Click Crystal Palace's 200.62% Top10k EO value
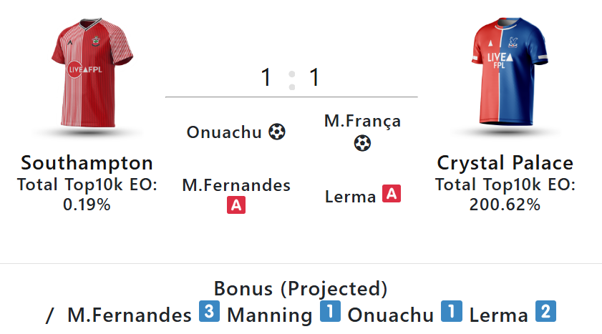The width and height of the screenshot is (602, 334). [x=505, y=205]
